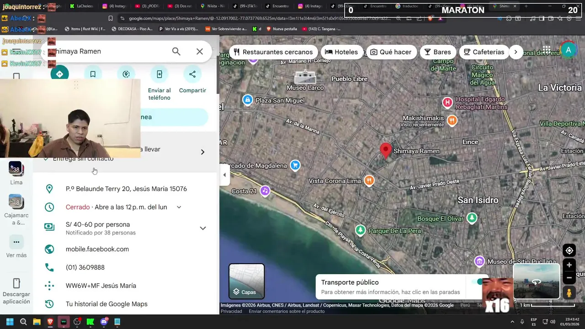Open the Lima saved place in sidebar

coord(16,173)
